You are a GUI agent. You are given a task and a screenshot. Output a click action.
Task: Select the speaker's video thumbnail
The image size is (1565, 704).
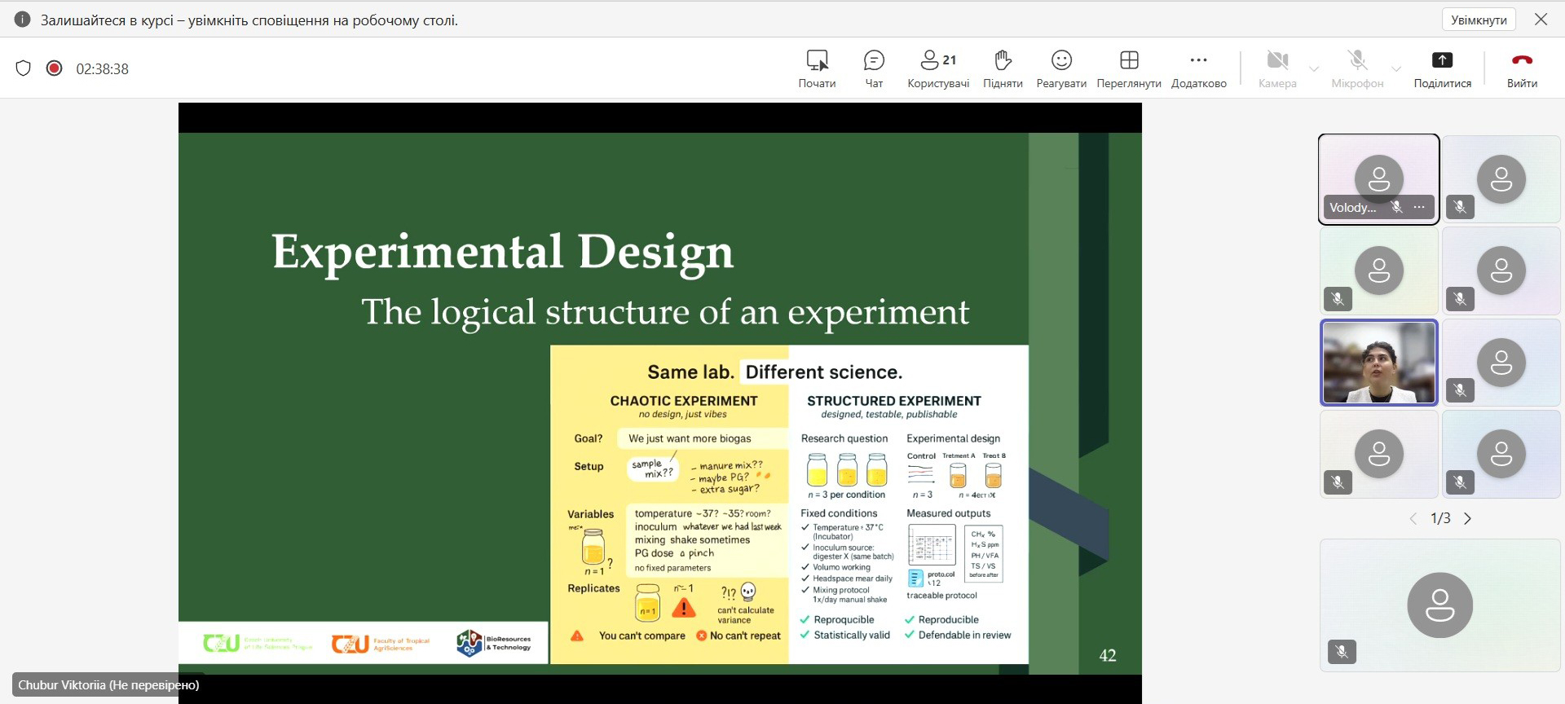[1379, 363]
